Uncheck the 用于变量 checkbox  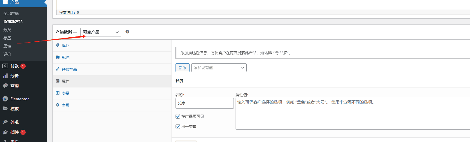[x=178, y=127]
